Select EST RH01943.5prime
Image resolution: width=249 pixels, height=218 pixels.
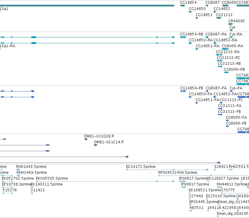(x=31, y=167)
